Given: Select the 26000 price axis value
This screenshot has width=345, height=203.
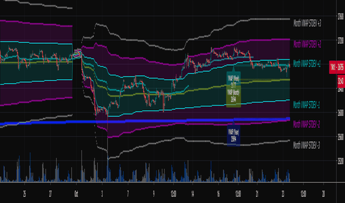Looking at the screenshot, I should click(341, 113).
